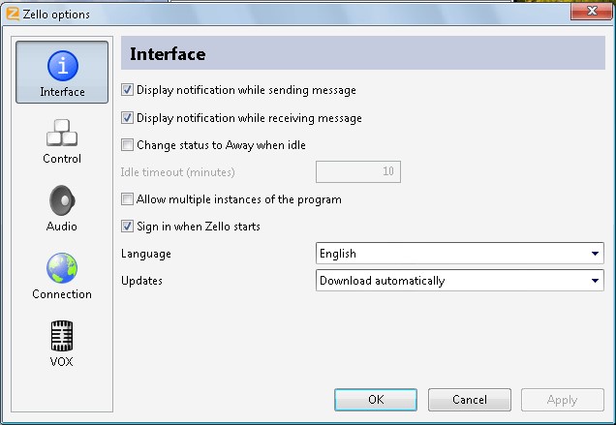Allow multiple instances of the program

click(x=128, y=199)
